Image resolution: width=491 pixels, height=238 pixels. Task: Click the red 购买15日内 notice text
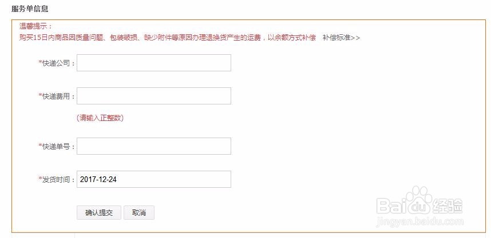[x=168, y=38]
